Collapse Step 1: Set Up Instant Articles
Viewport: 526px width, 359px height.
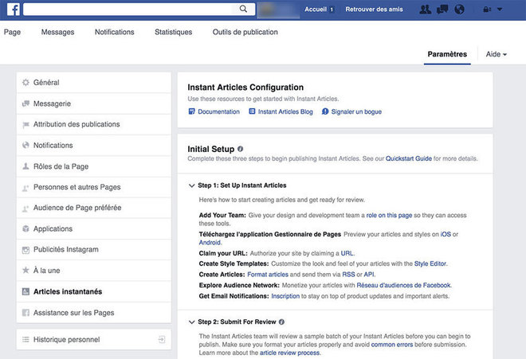coord(191,185)
